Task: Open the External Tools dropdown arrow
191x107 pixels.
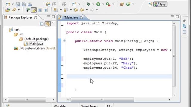Action: 113,4
